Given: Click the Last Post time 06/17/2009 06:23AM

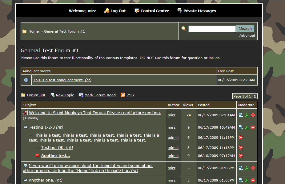Looking at the screenshot, I should click(236, 80).
